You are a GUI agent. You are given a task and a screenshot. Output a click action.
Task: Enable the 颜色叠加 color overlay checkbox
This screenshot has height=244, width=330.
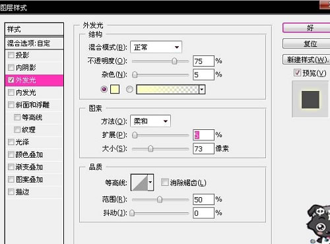pos(11,154)
